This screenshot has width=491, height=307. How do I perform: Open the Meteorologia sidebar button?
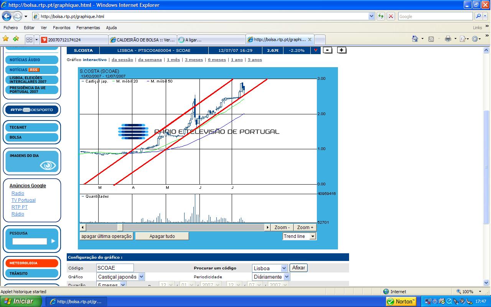click(31, 263)
